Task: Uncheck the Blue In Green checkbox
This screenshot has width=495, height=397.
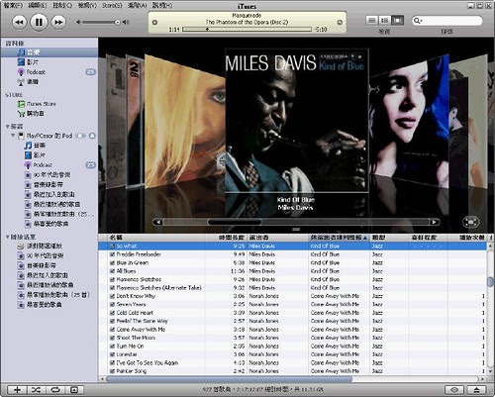Action: click(112, 263)
